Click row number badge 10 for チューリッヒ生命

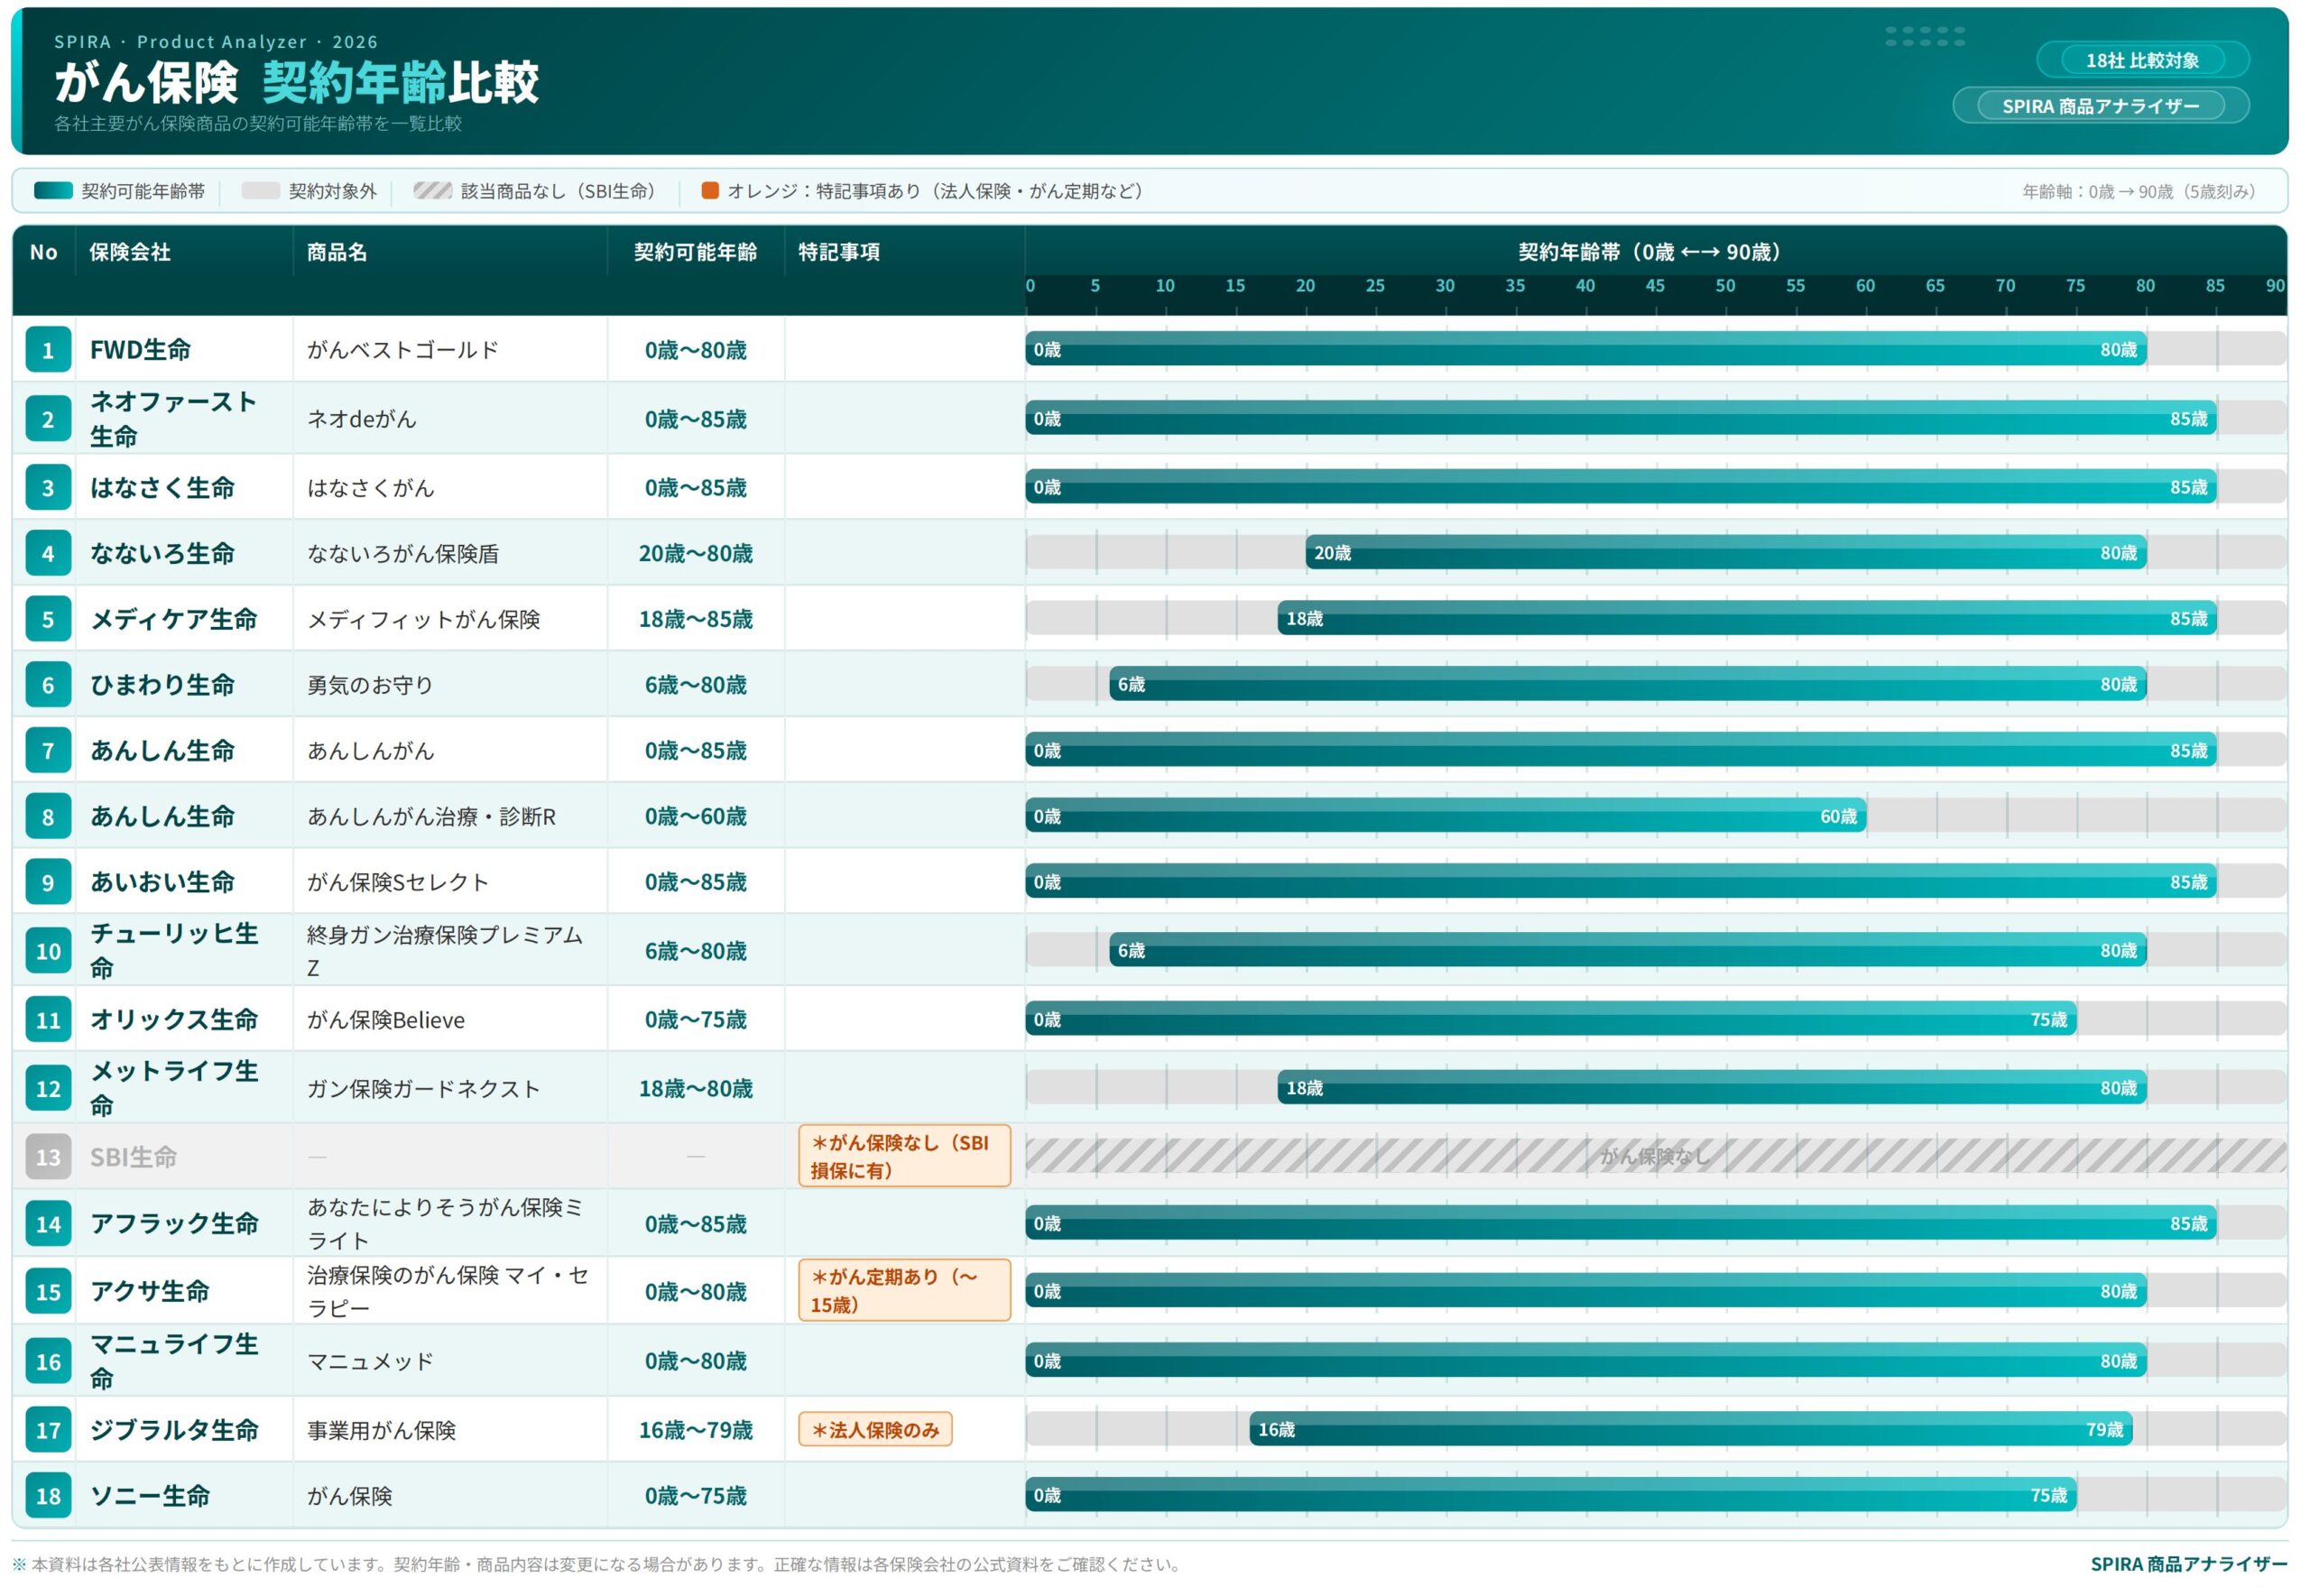click(48, 952)
